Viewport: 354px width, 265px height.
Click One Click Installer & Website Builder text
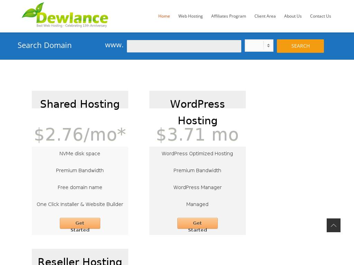(80, 204)
